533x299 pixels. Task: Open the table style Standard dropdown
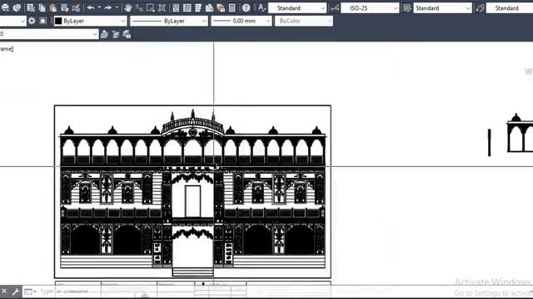coord(442,7)
